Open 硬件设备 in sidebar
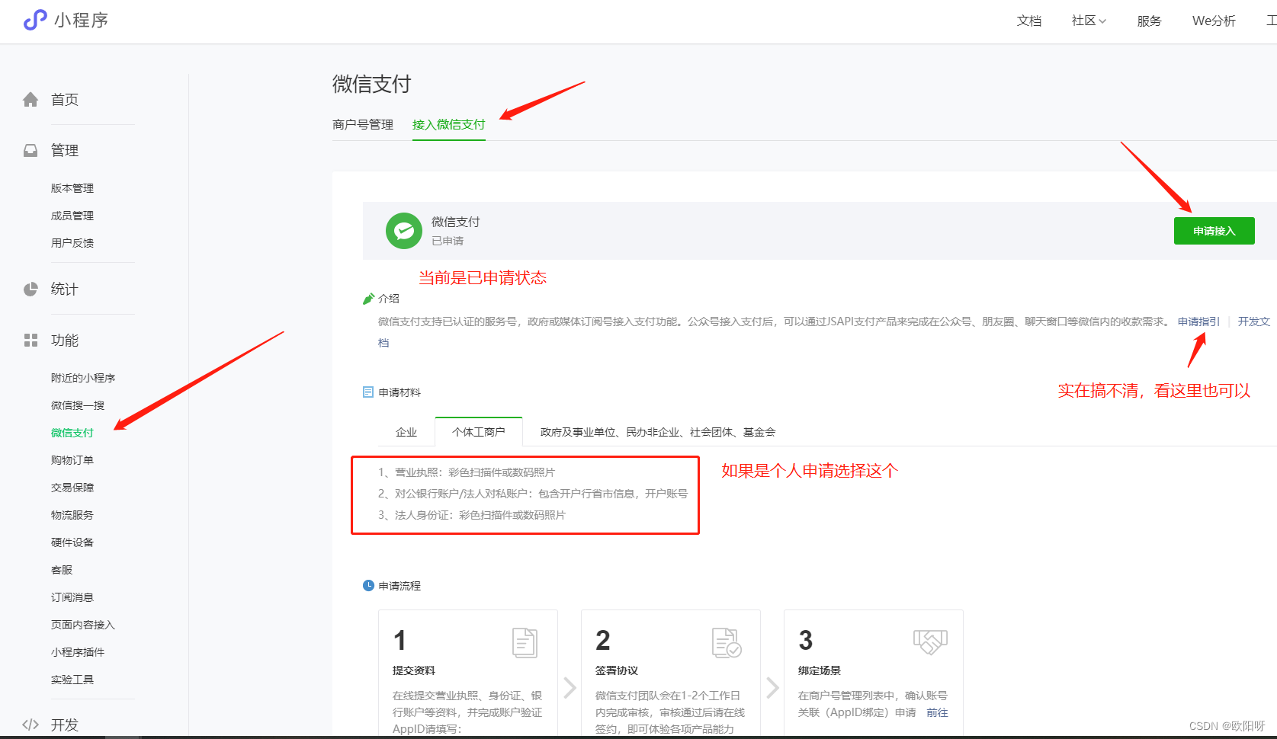This screenshot has height=739, width=1277. (72, 542)
